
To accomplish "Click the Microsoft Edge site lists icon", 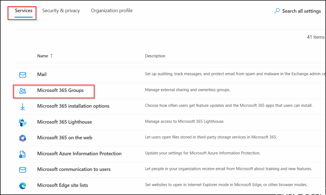I will [x=23, y=185].
